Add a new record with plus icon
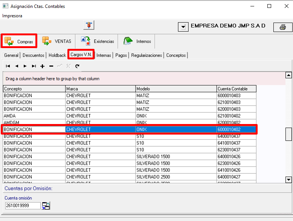Image resolution: width=293 pixels, height=221 pixels. point(43,66)
